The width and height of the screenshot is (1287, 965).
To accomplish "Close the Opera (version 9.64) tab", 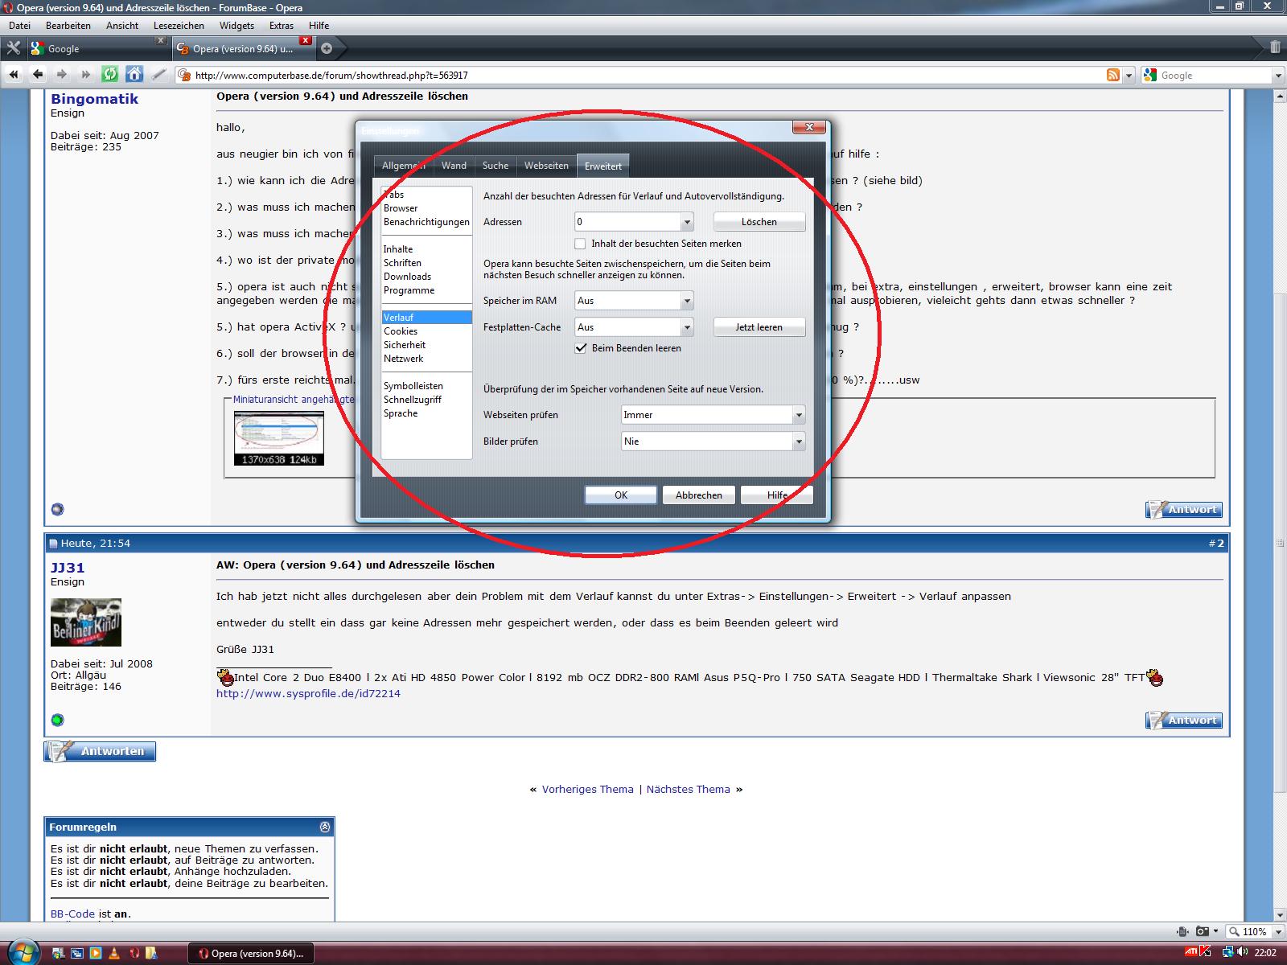I will pos(305,40).
